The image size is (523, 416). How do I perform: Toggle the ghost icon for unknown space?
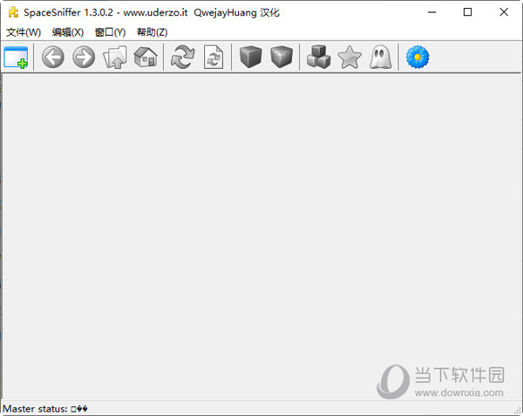(x=380, y=58)
